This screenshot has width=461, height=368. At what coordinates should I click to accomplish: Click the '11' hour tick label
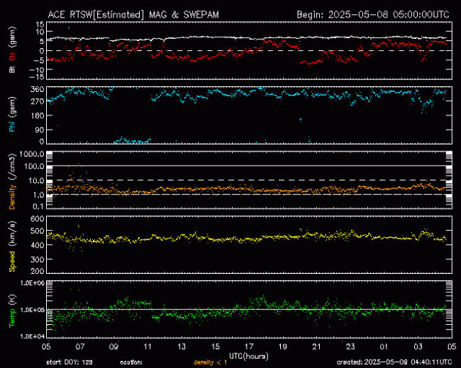tap(148, 347)
